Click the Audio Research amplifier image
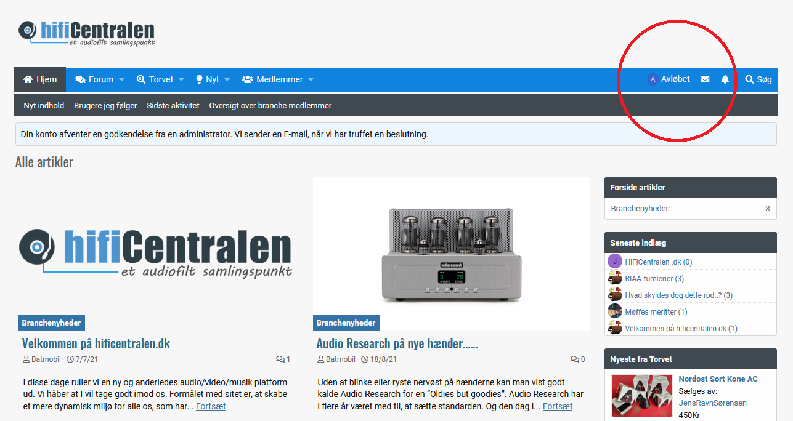793x421 pixels. tap(452, 254)
